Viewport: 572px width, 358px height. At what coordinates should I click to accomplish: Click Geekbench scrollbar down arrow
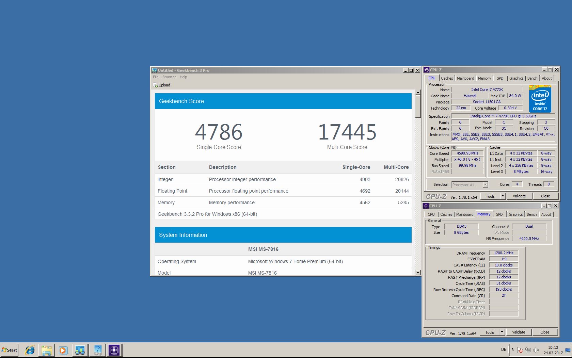click(418, 273)
